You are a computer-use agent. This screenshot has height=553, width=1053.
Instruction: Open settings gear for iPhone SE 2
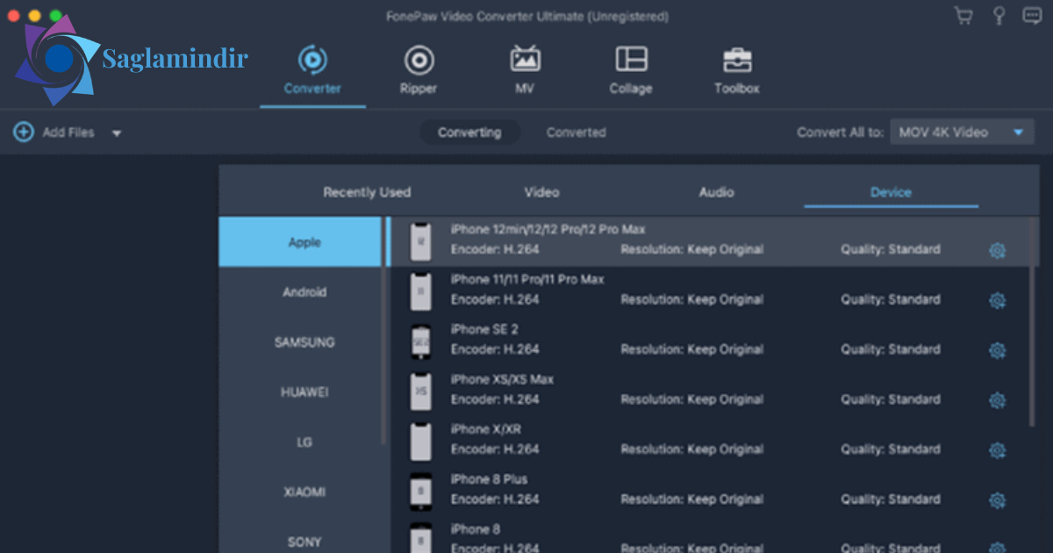[997, 350]
